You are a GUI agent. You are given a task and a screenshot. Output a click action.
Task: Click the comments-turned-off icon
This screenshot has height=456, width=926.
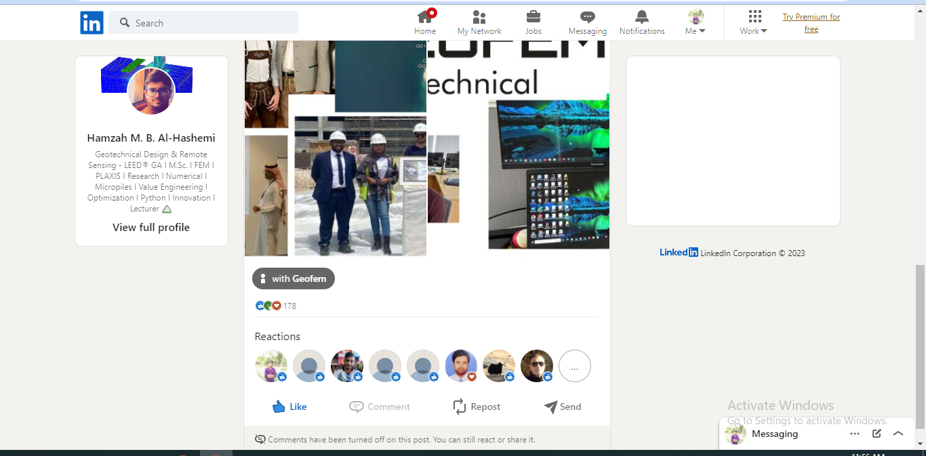(x=260, y=439)
